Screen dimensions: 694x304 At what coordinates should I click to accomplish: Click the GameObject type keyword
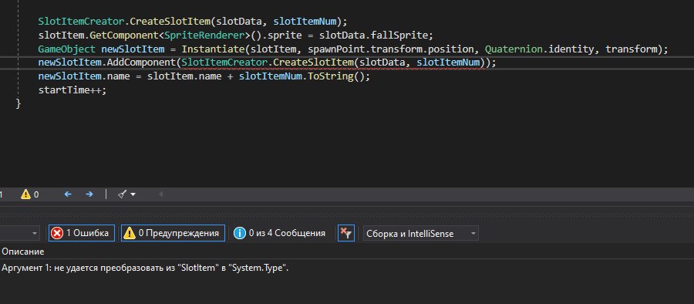[67, 49]
